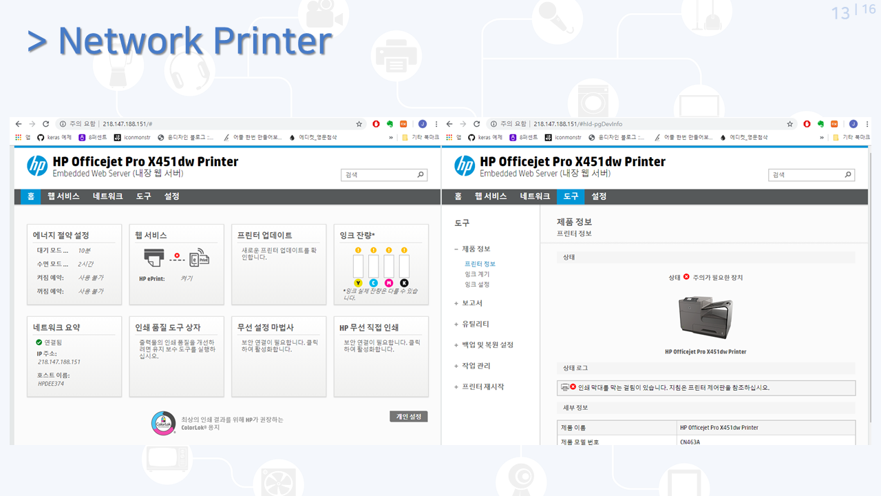This screenshot has width=881, height=496.
Task: Open Opera extension in right window
Action: coord(807,124)
